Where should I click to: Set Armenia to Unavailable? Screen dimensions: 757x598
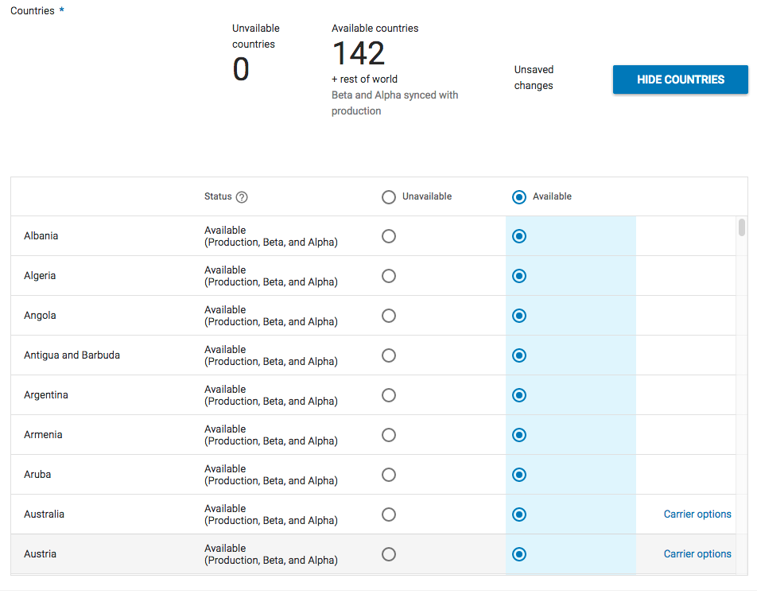[x=389, y=435]
